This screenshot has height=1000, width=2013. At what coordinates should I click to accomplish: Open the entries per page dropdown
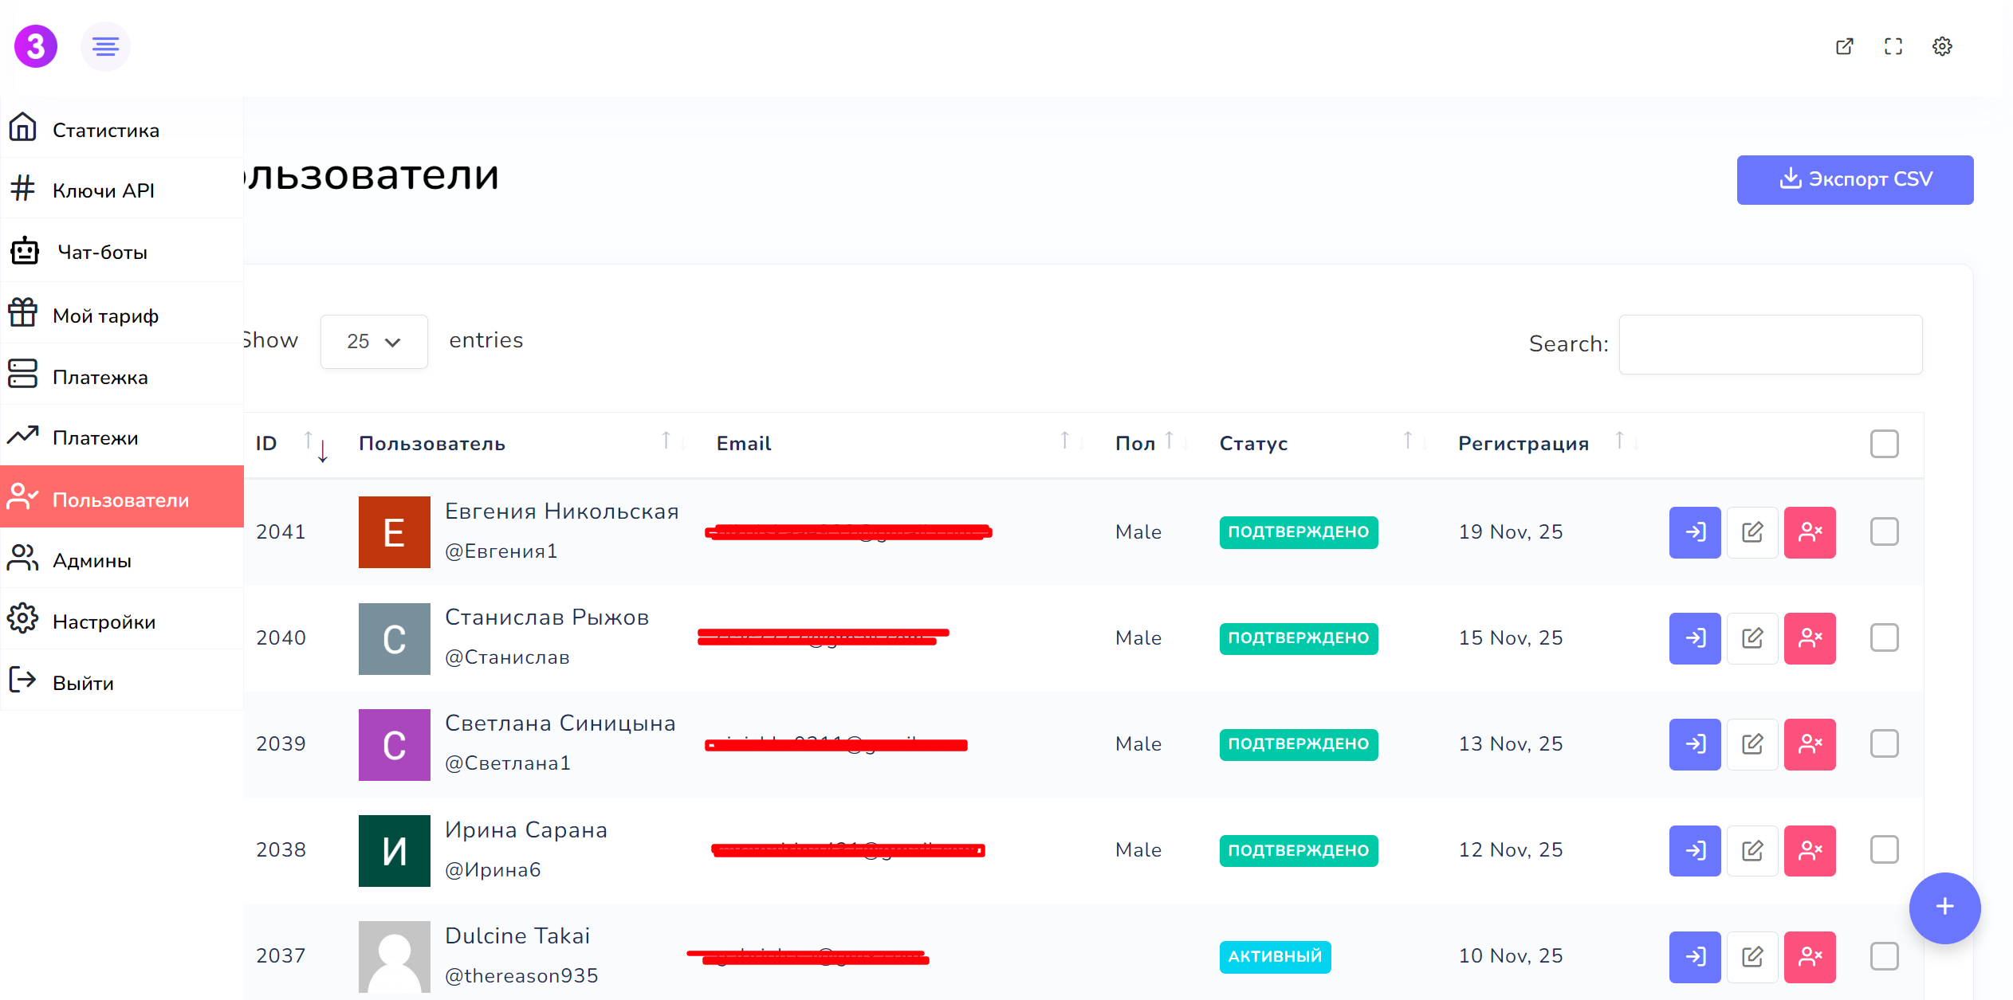pyautogui.click(x=373, y=342)
